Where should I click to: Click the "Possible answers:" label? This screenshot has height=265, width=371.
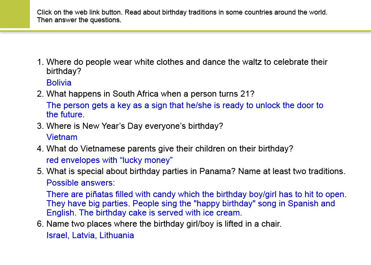pyautogui.click(x=81, y=183)
